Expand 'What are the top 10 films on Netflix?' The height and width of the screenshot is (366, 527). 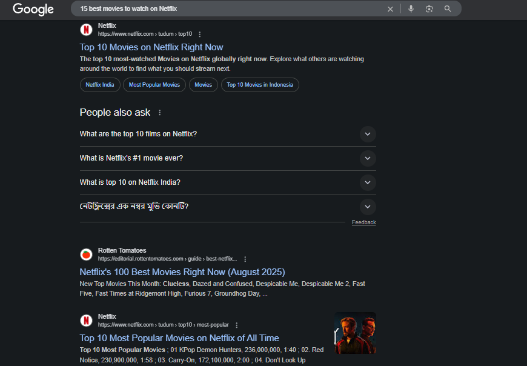228,134
